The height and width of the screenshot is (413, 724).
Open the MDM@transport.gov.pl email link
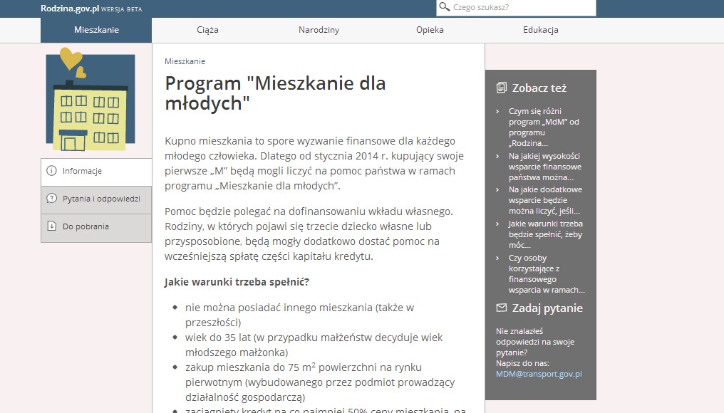click(539, 373)
